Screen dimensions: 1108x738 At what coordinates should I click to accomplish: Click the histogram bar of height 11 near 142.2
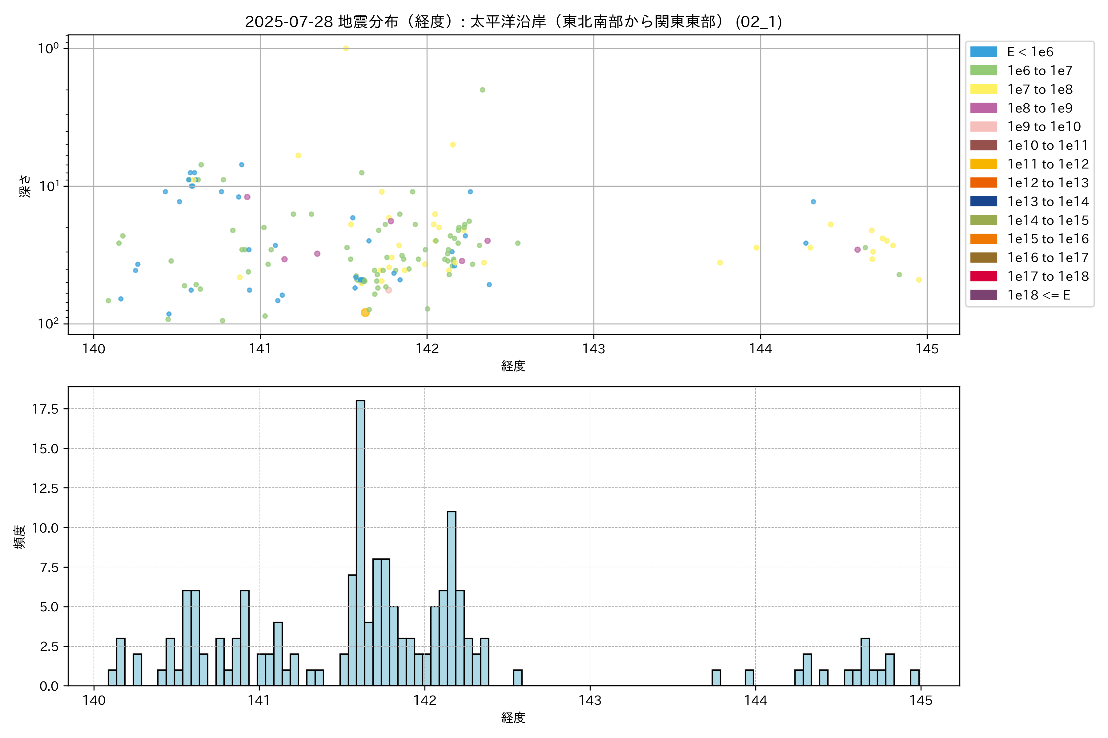pos(451,598)
